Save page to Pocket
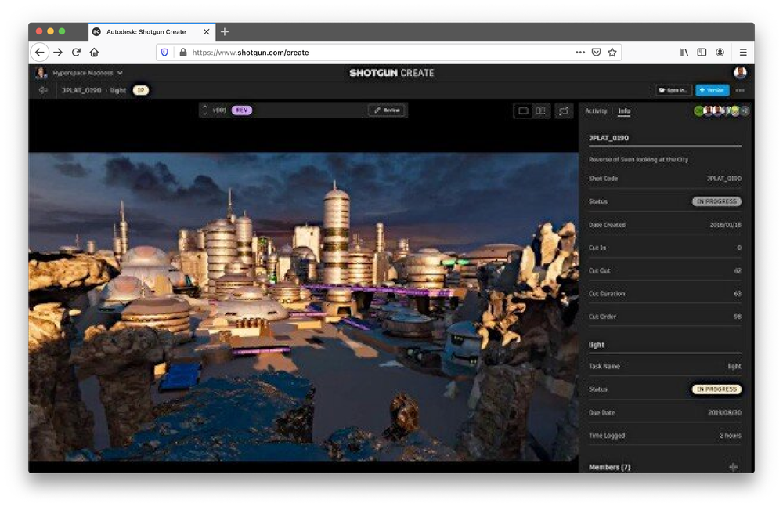This screenshot has height=507, width=783. 596,52
